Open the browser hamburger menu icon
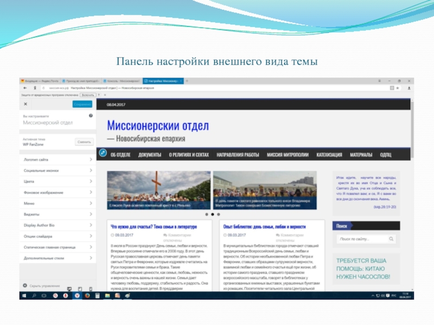 coord(379,81)
